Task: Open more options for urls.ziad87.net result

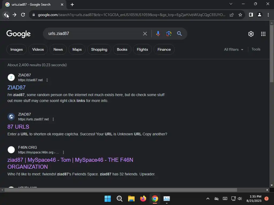Action: tap(53, 119)
